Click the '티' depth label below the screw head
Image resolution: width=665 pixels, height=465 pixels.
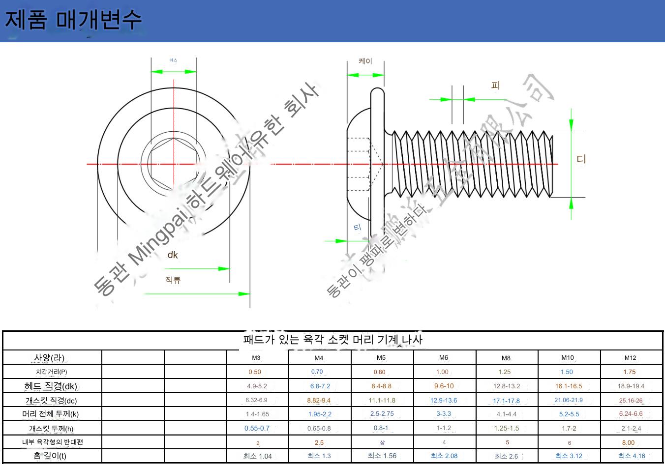point(358,227)
